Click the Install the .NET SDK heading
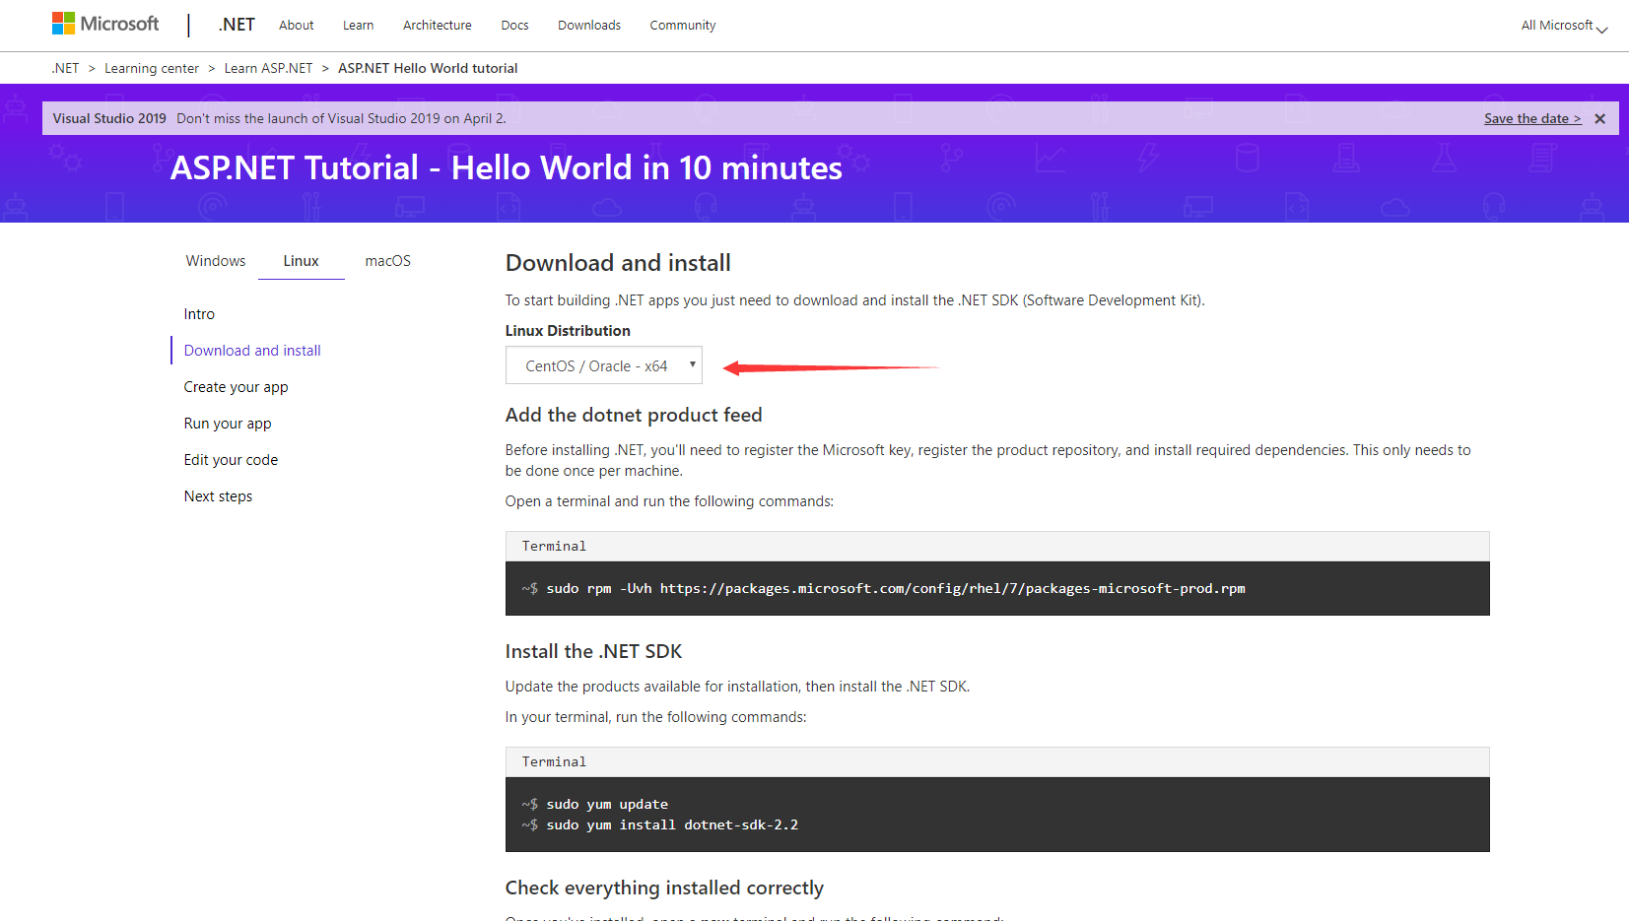 pyautogui.click(x=593, y=651)
